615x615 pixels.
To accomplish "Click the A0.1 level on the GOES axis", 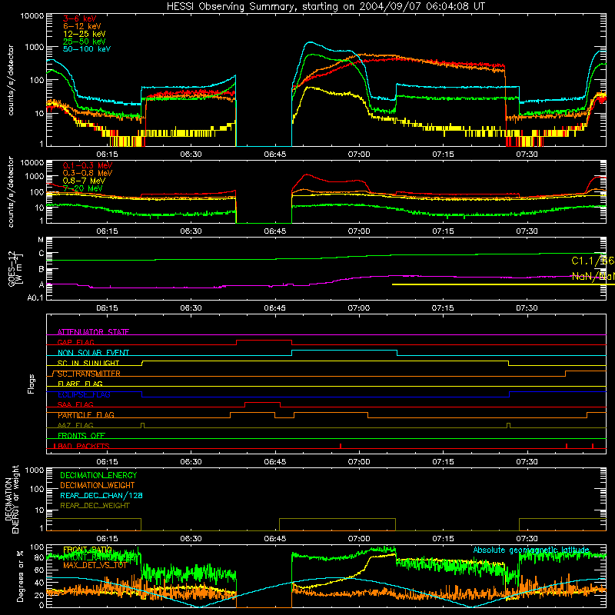I will point(35,298).
